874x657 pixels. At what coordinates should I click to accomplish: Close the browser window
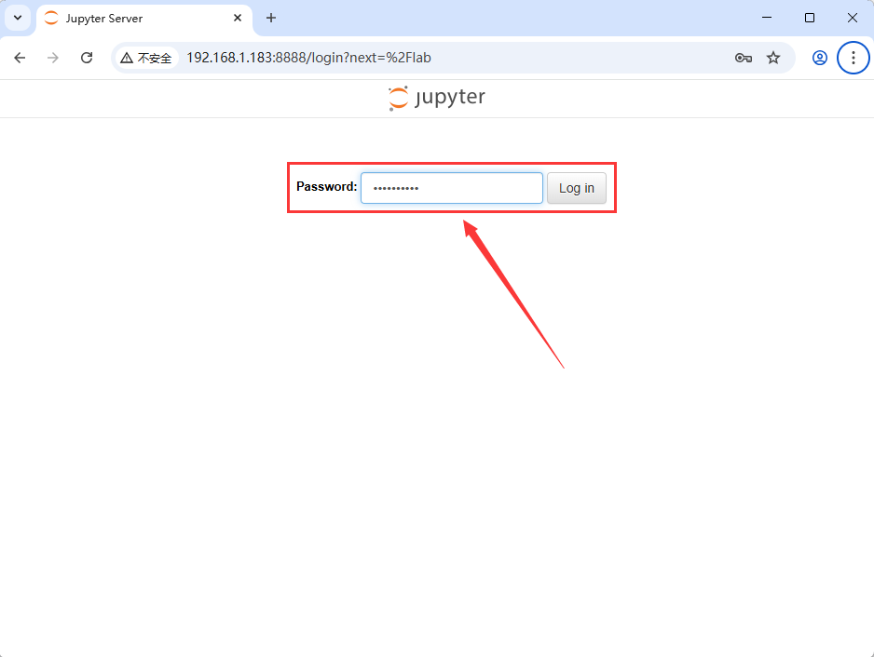point(853,18)
